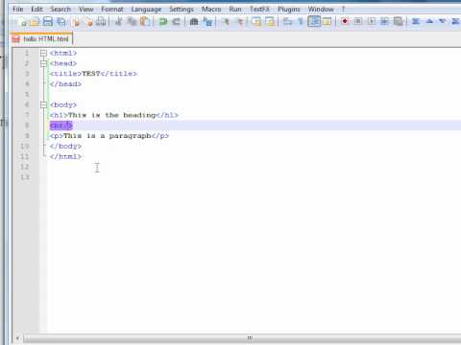Viewport: 461px width, 345px height.
Task: Click line number 13 in margin
Action: pyautogui.click(x=25, y=177)
